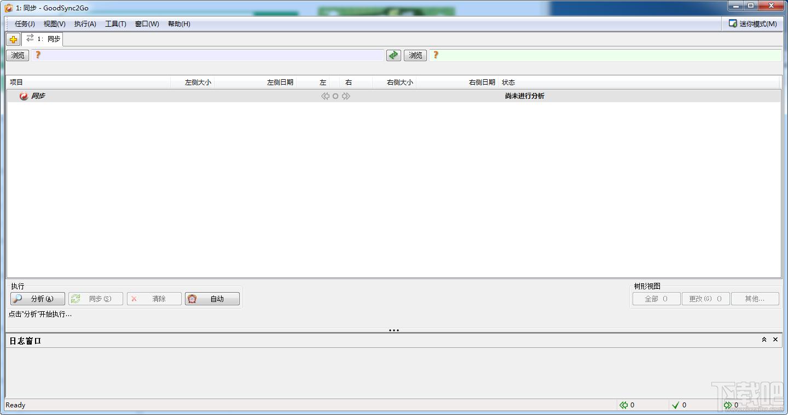
Task: Show 更改(G) changes in tree view
Action: [x=706, y=299]
